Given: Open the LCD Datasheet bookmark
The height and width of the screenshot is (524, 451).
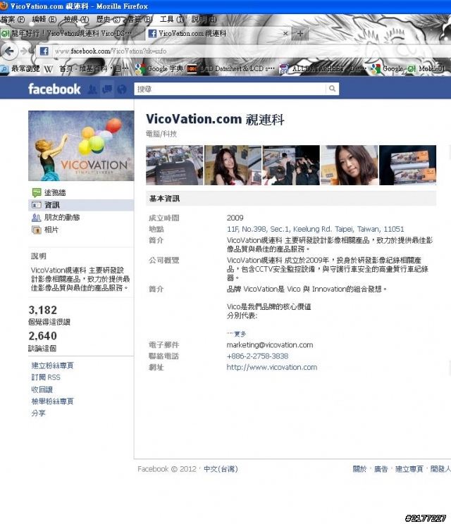Looking at the screenshot, I should (231, 69).
